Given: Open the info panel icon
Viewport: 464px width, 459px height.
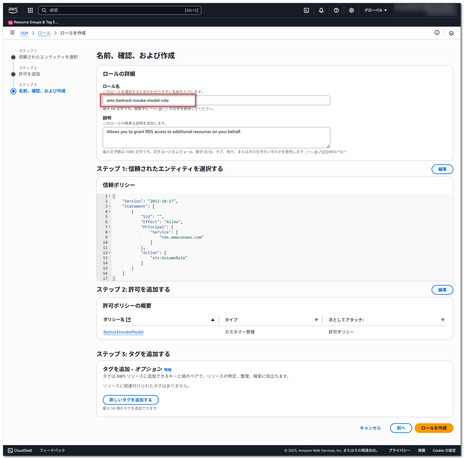Looking at the screenshot, I should 437,32.
